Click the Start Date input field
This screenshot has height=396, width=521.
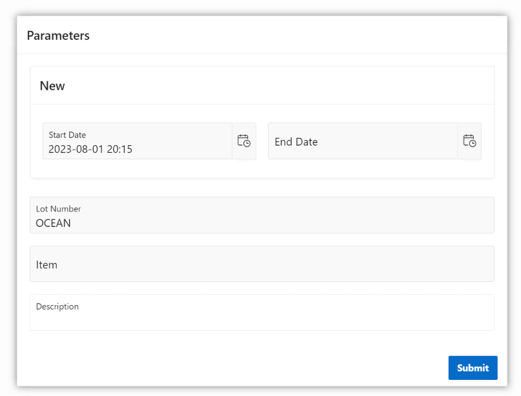pyautogui.click(x=138, y=141)
